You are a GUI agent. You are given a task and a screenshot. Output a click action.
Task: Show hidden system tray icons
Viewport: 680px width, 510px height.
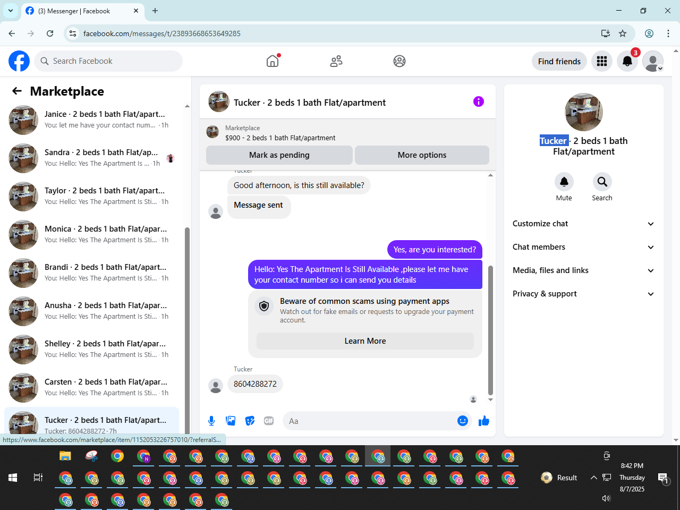pos(594,478)
